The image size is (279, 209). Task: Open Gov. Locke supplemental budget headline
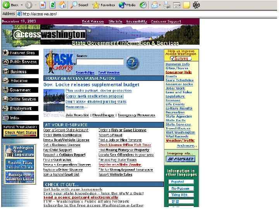pos(91,85)
